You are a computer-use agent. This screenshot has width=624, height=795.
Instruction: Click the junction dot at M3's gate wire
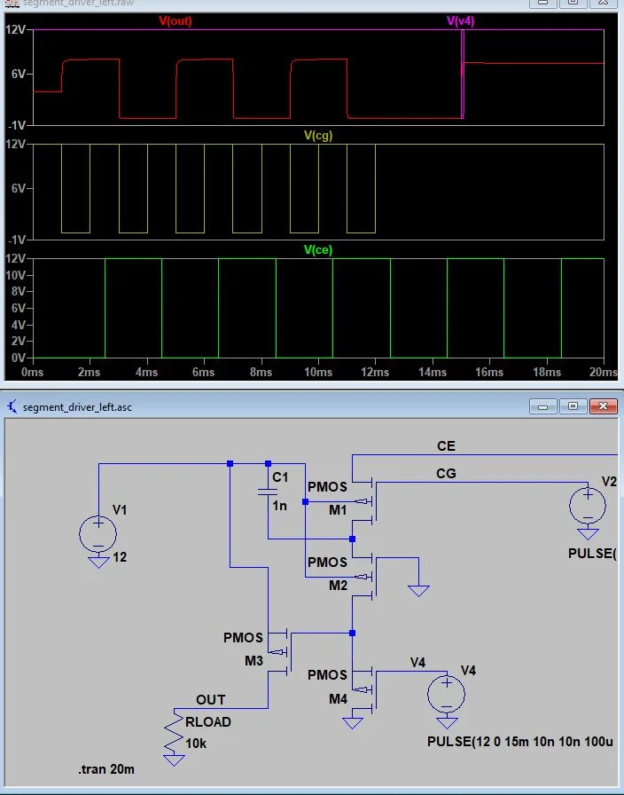(353, 634)
